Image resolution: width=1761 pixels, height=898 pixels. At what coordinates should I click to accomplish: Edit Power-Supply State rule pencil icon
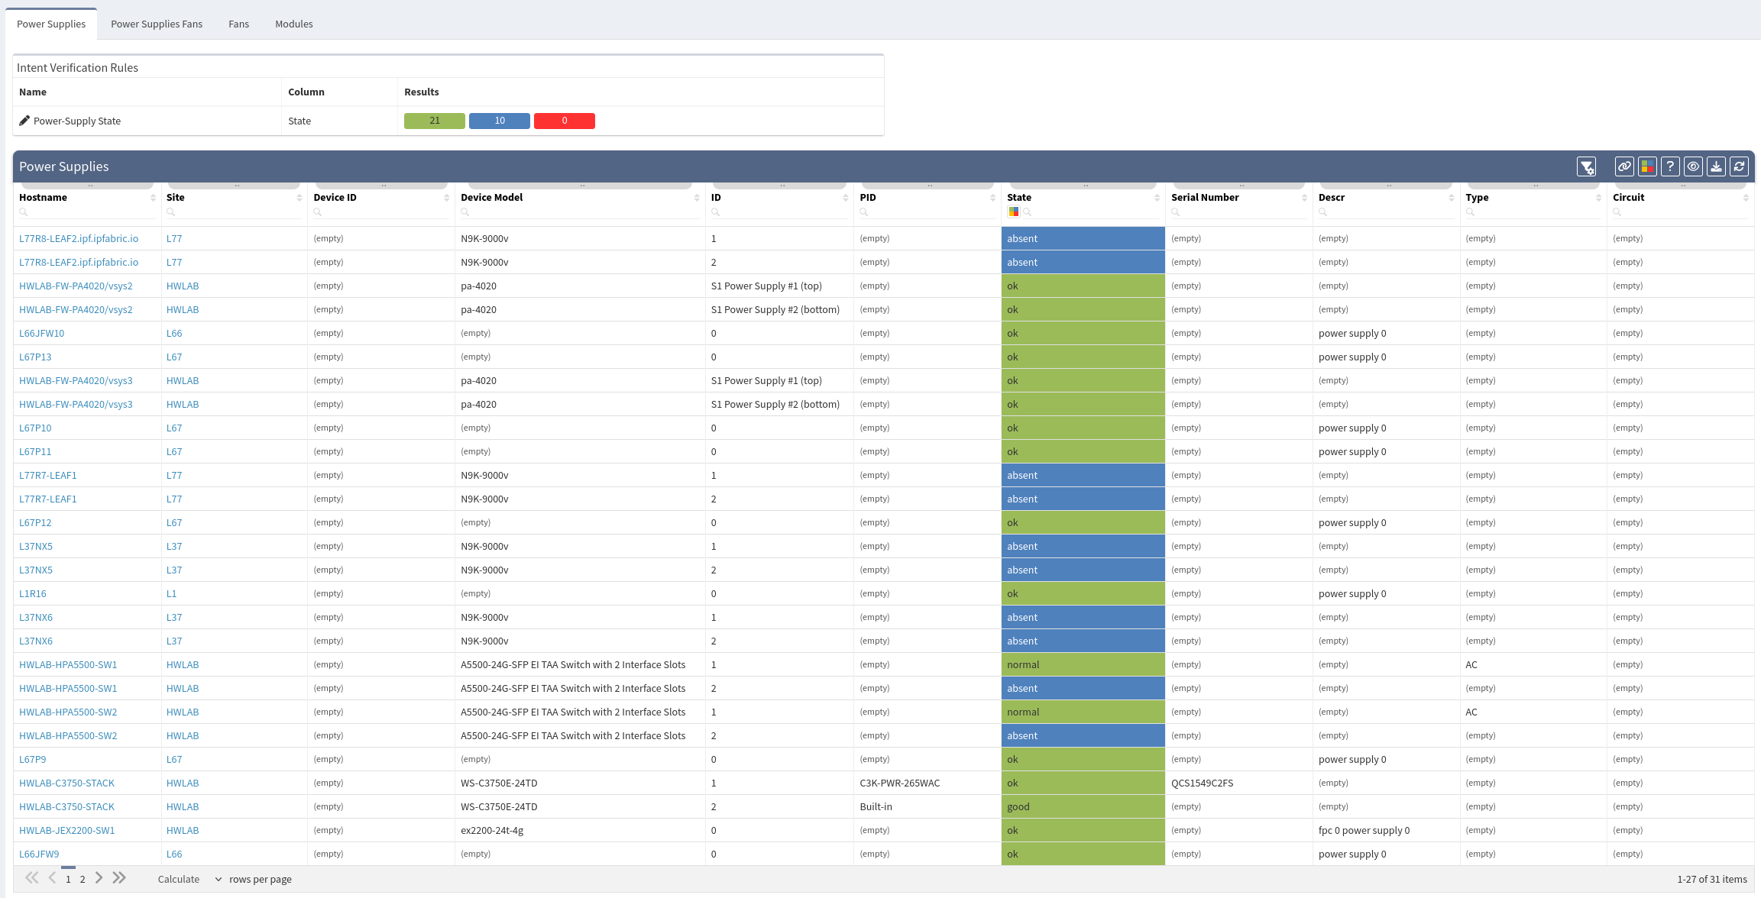pos(24,121)
